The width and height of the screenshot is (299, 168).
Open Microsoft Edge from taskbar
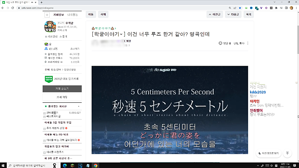(x=65, y=165)
